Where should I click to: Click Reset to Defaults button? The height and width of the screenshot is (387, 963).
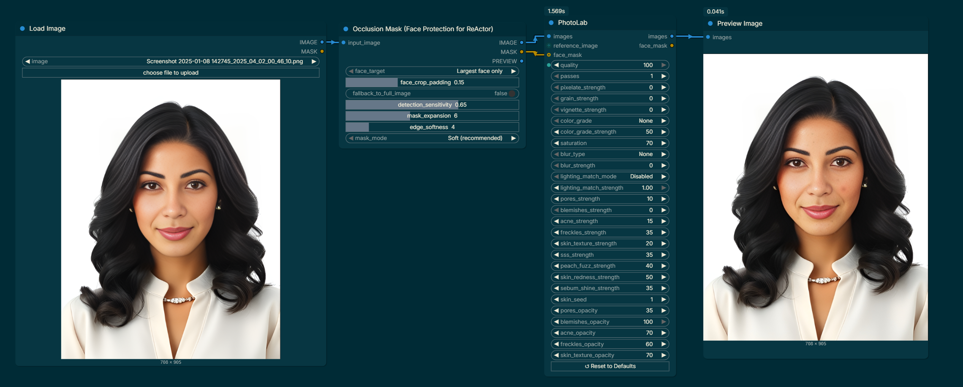(610, 366)
